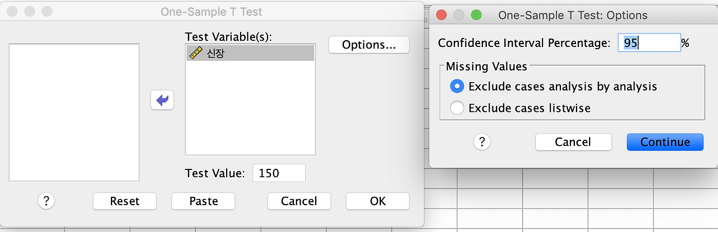Close the Options dialog with red button

pos(441,15)
